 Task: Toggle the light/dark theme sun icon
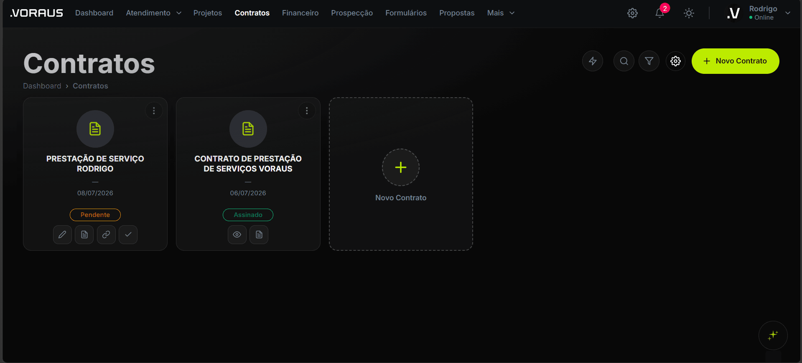point(689,13)
